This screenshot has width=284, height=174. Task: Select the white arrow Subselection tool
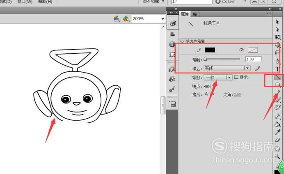click(x=277, y=29)
